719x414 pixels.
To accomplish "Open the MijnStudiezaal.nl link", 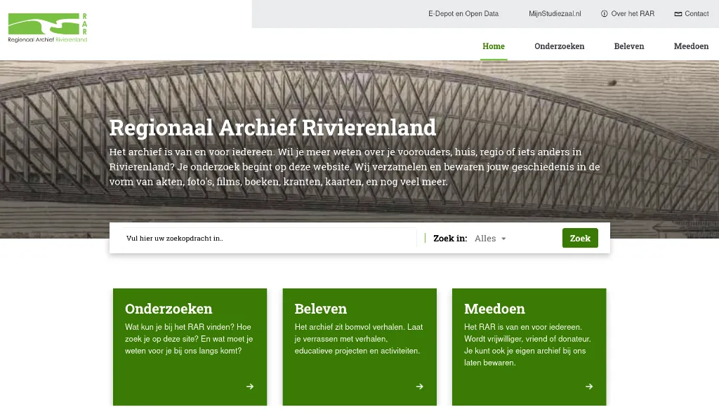I will coord(555,14).
